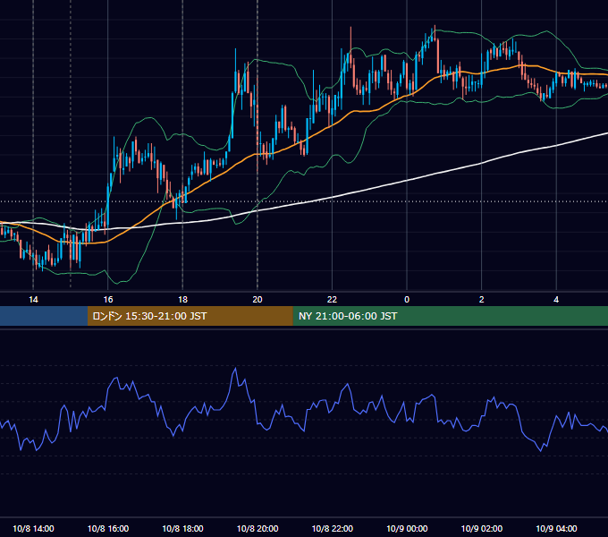The height and width of the screenshot is (537, 608).
Task: Click the 10/8 20:00 time label
Action: (x=258, y=528)
